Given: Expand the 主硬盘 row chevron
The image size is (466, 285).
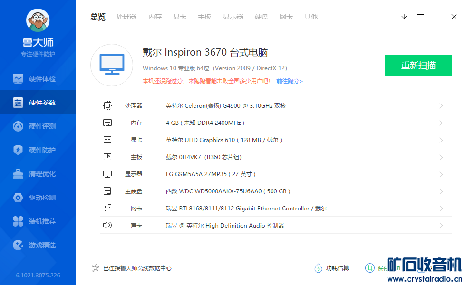Looking at the screenshot, I should point(441,191).
